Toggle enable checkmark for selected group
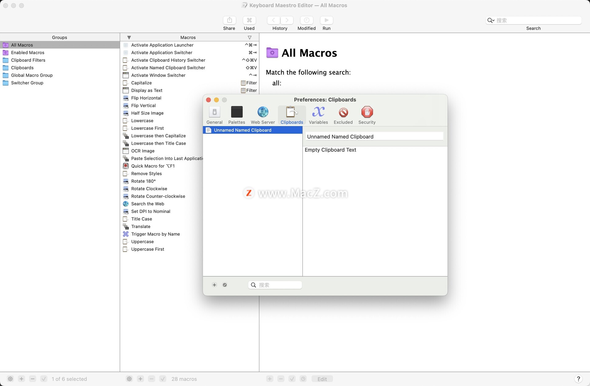This screenshot has height=386, width=590. pyautogui.click(x=44, y=379)
